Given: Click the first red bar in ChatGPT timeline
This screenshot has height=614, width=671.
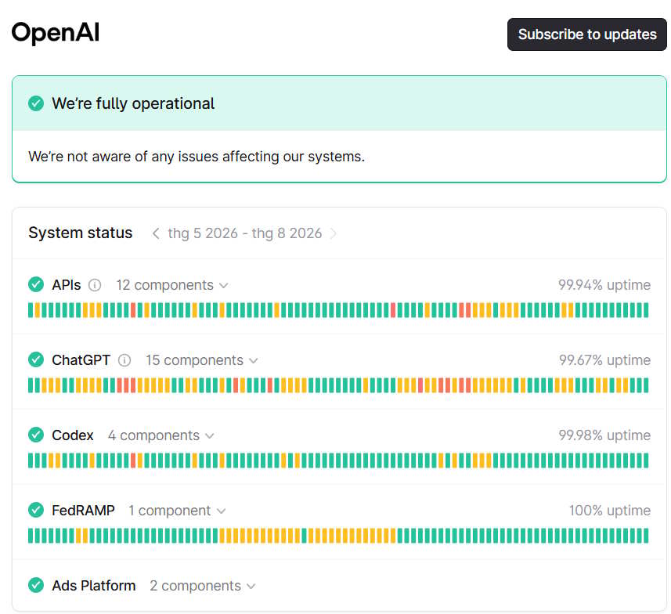Looking at the screenshot, I should click(119, 385).
